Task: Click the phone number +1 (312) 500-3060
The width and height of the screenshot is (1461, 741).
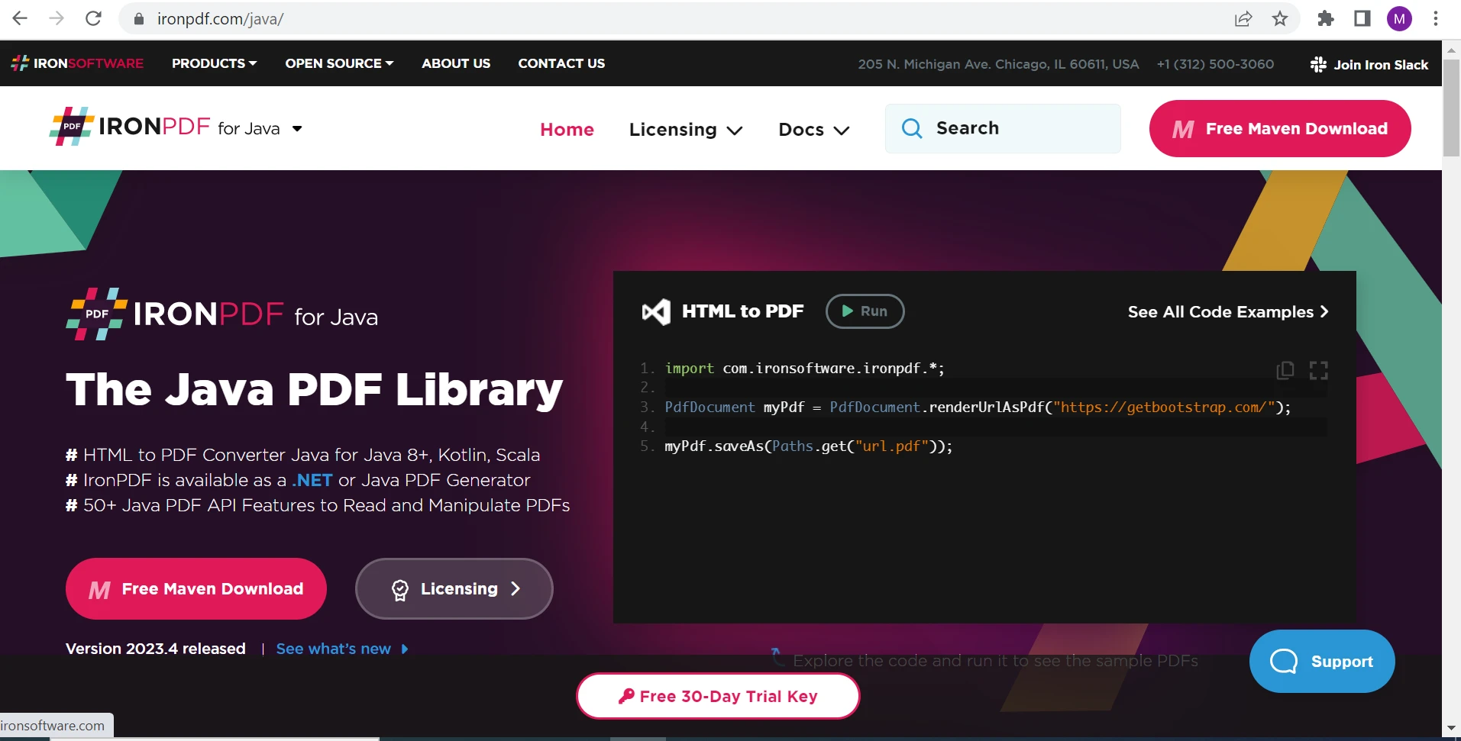Action: tap(1215, 64)
